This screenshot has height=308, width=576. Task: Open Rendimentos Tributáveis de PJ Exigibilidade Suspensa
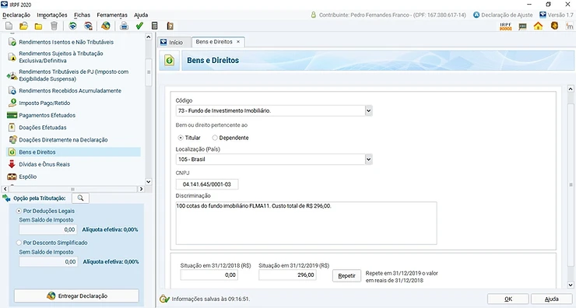pyautogui.click(x=73, y=75)
